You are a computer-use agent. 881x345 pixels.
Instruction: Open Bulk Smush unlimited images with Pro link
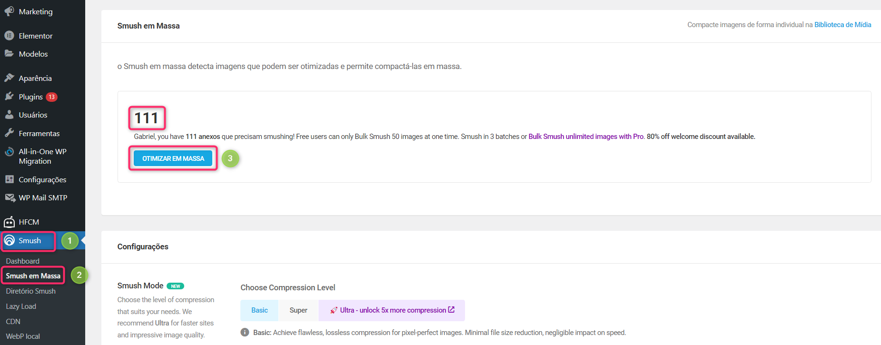click(x=586, y=137)
